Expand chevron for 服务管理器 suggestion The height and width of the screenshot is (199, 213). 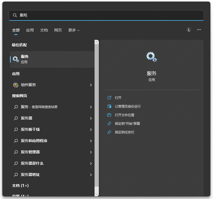coord(91,152)
